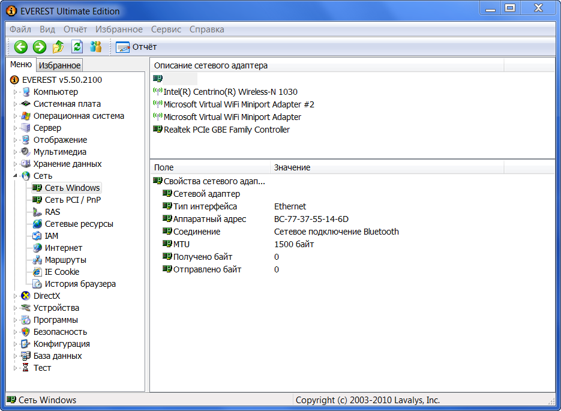
Task: Click the IE Cookie icon
Action: 37,272
